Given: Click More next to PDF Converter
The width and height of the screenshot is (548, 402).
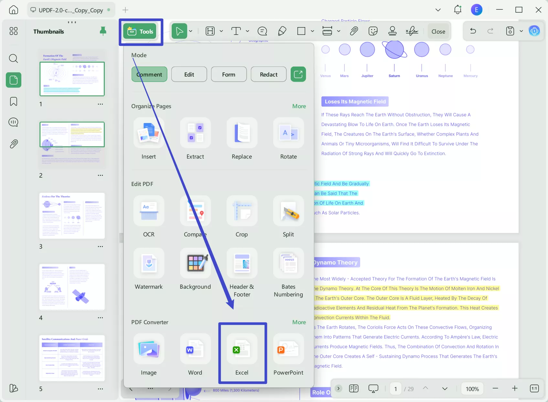Looking at the screenshot, I should (x=299, y=322).
